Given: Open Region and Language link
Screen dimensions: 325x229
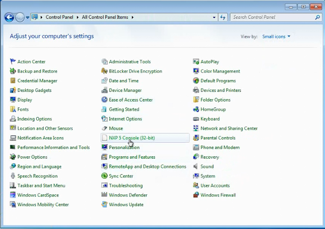Looking at the screenshot, I should tap(39, 166).
